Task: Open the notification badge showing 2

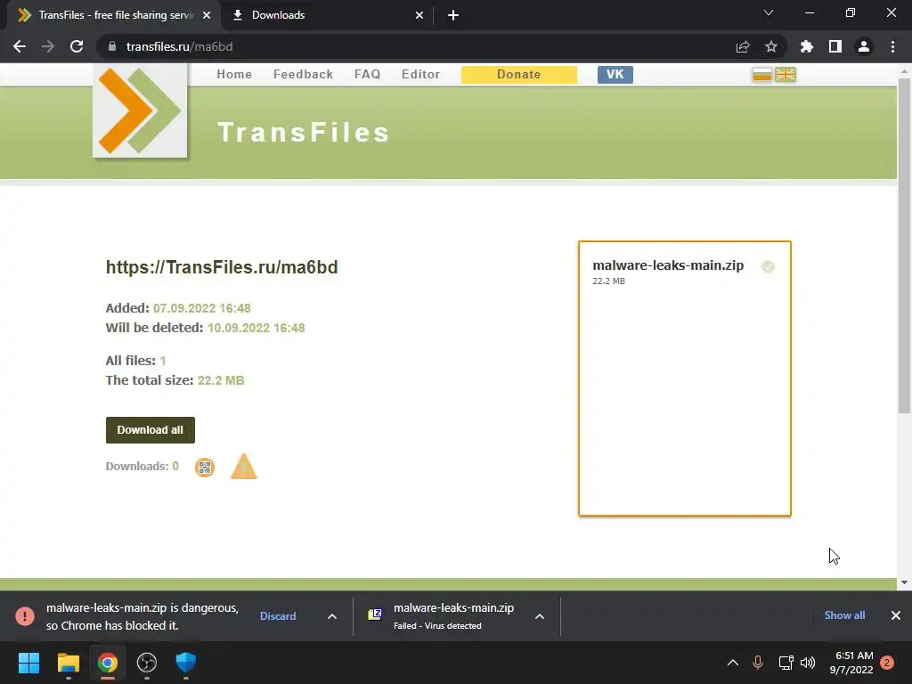Action: click(887, 663)
